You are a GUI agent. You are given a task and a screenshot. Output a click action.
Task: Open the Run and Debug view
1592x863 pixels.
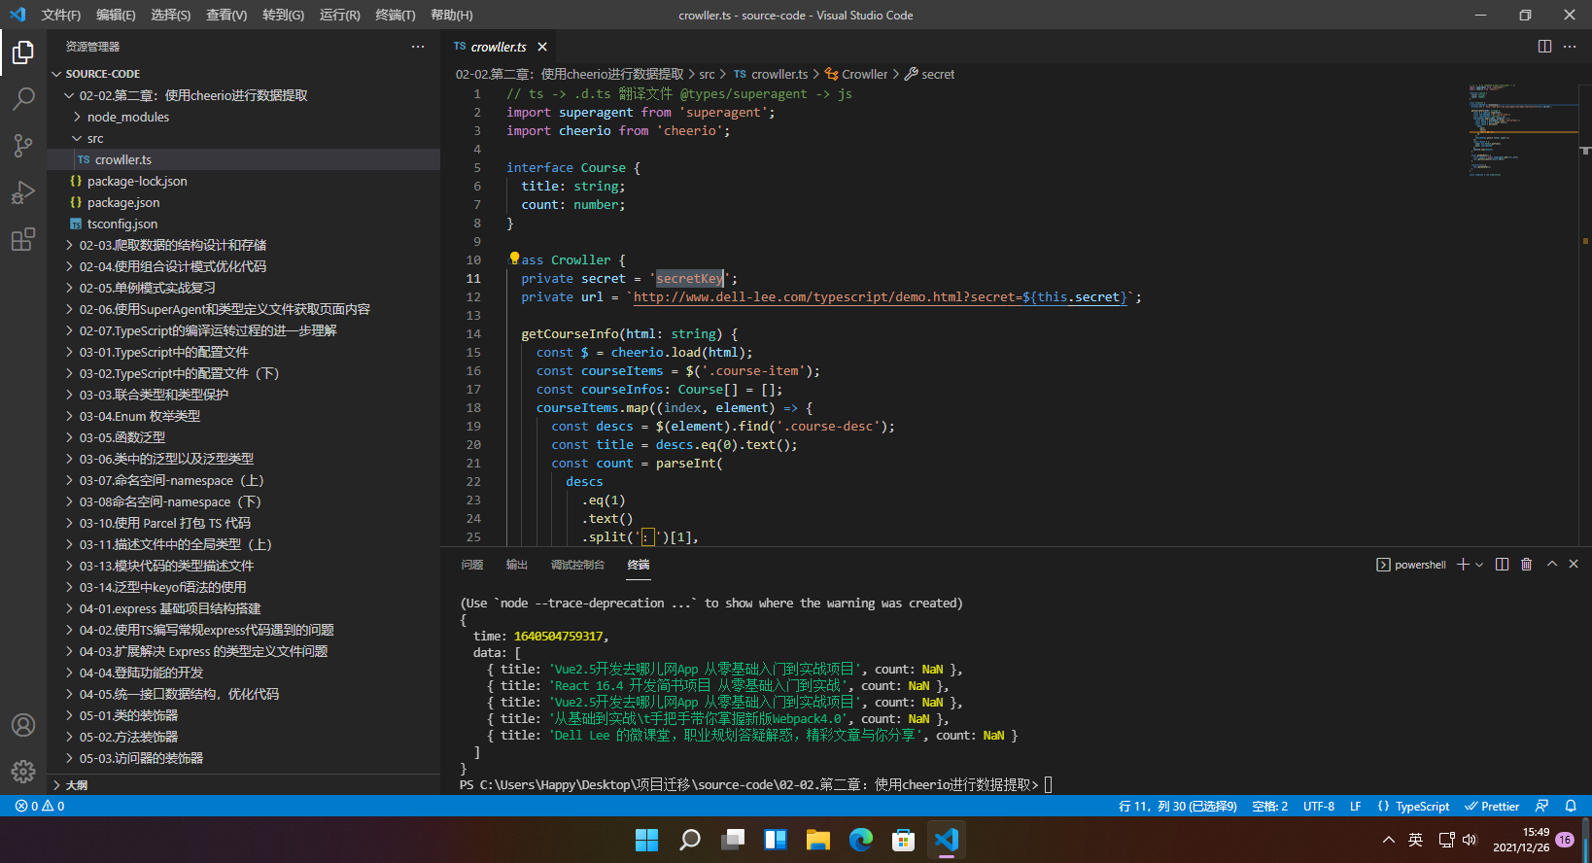pyautogui.click(x=23, y=192)
